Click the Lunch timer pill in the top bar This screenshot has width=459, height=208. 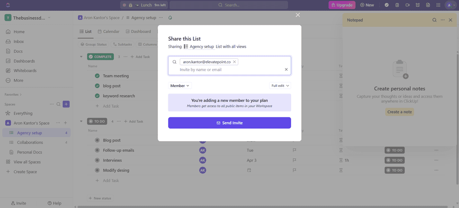144,5
